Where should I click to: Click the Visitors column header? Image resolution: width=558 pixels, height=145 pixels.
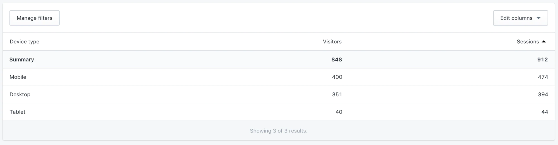click(332, 42)
